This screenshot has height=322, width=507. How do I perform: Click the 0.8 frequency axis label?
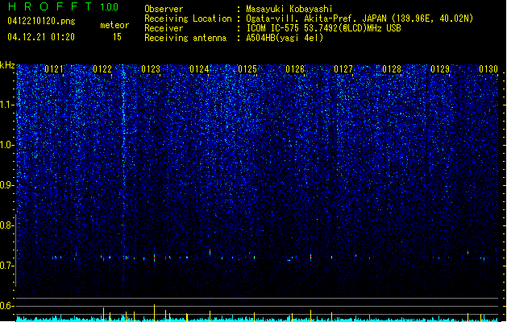coord(6,225)
